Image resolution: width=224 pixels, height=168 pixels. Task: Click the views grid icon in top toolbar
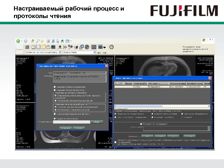pos(67,41)
